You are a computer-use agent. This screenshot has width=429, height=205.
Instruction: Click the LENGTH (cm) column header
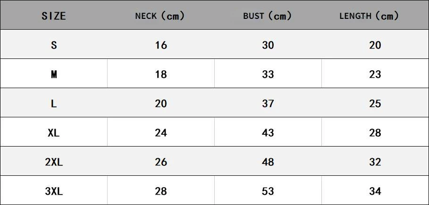pos(370,16)
